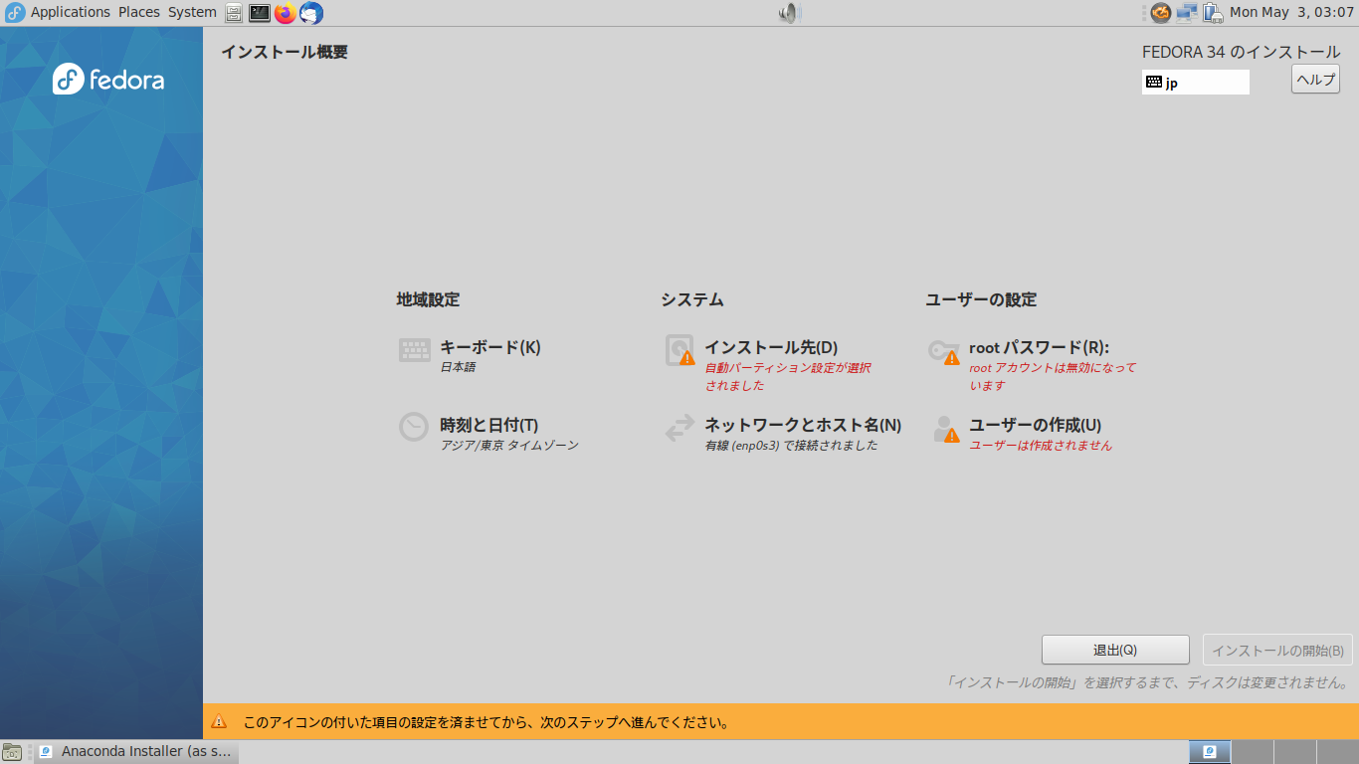Click the 有線 (enp0s3) で接続されました status text
The height and width of the screenshot is (764, 1359).
(x=792, y=446)
